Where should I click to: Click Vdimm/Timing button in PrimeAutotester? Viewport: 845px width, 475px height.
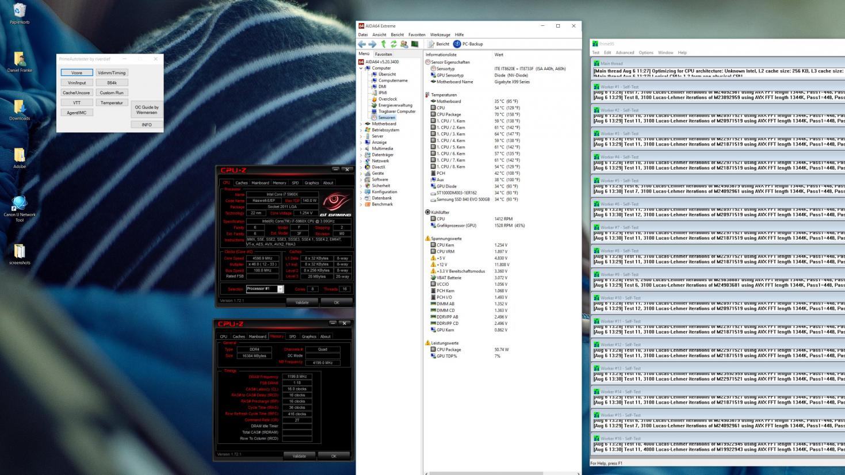(112, 73)
